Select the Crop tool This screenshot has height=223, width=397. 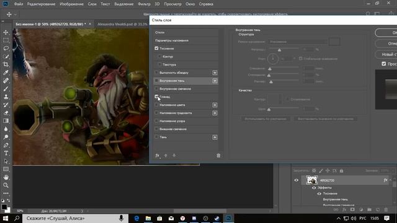(x=6, y=64)
